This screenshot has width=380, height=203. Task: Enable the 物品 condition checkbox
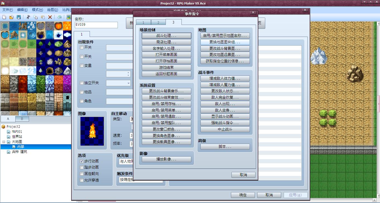pos(82,92)
